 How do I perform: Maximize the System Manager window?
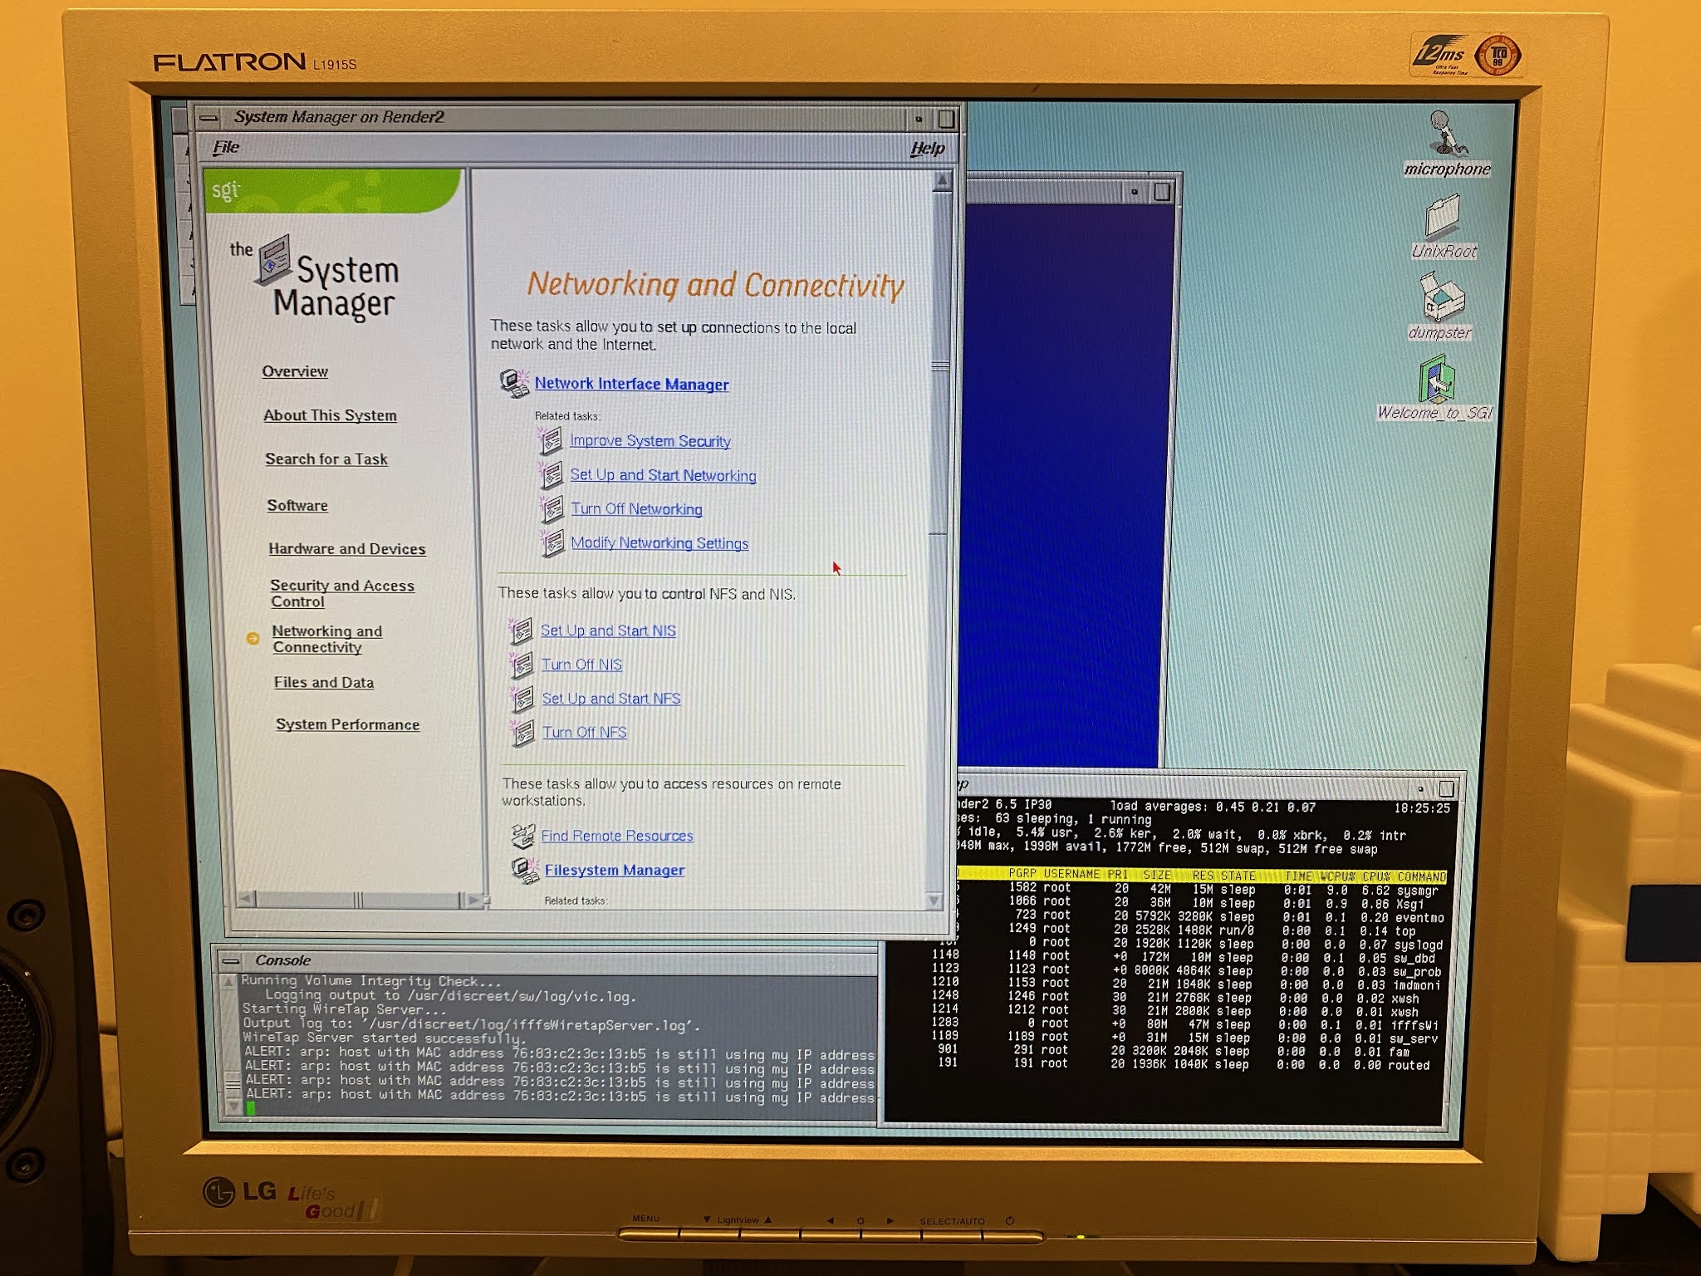(x=947, y=119)
